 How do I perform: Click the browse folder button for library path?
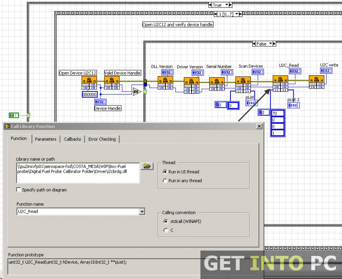(x=147, y=166)
